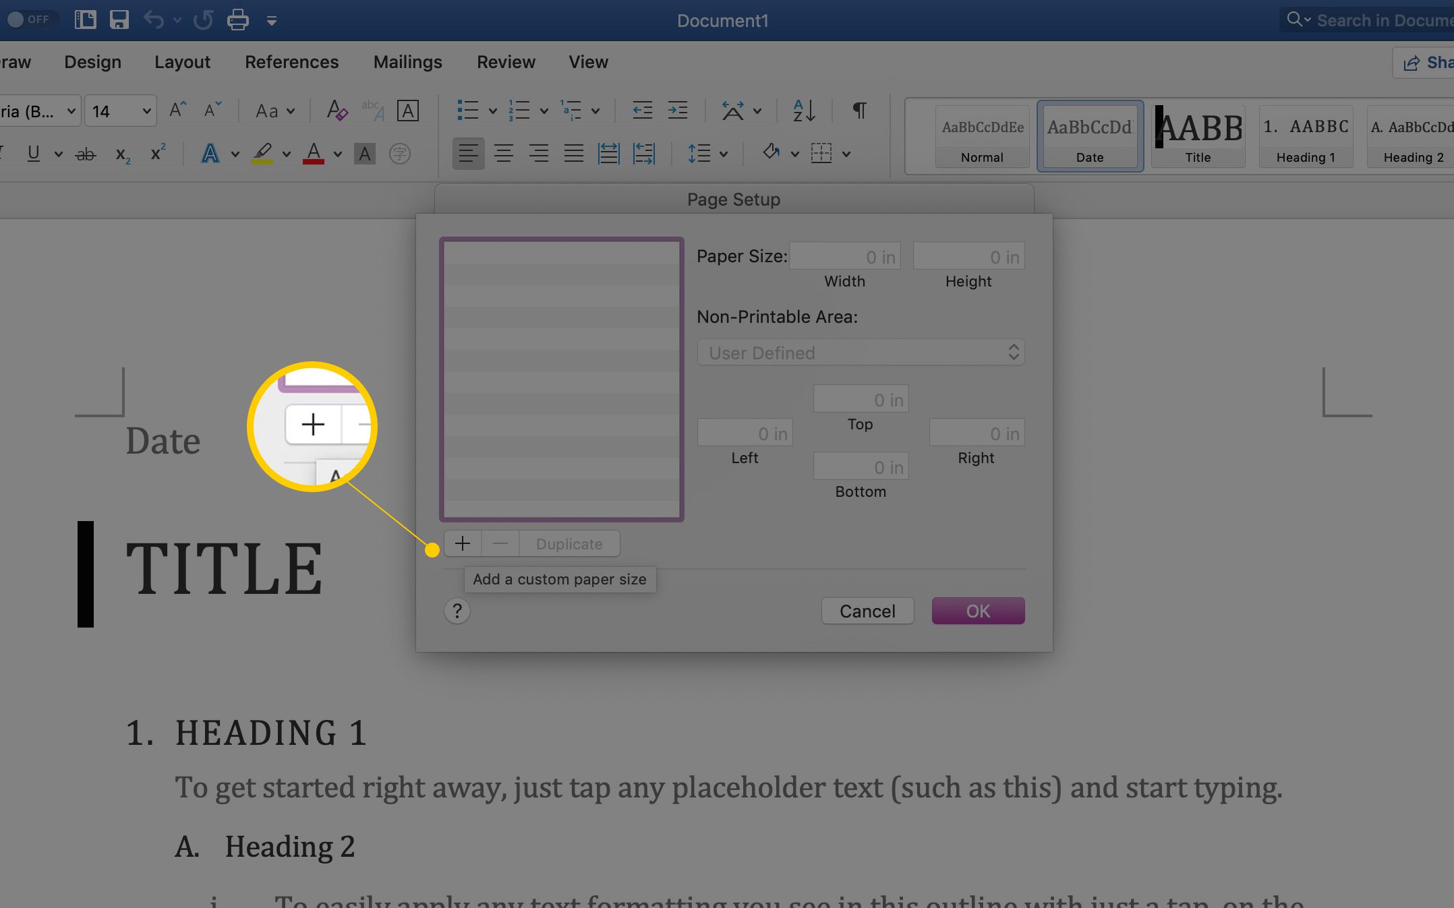1454x908 pixels.
Task: Click the Duplicate button
Action: tap(569, 543)
